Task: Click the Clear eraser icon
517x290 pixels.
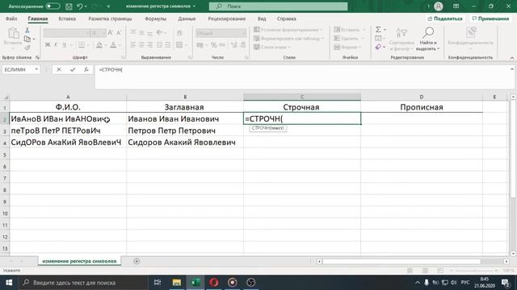Action: pos(378,48)
